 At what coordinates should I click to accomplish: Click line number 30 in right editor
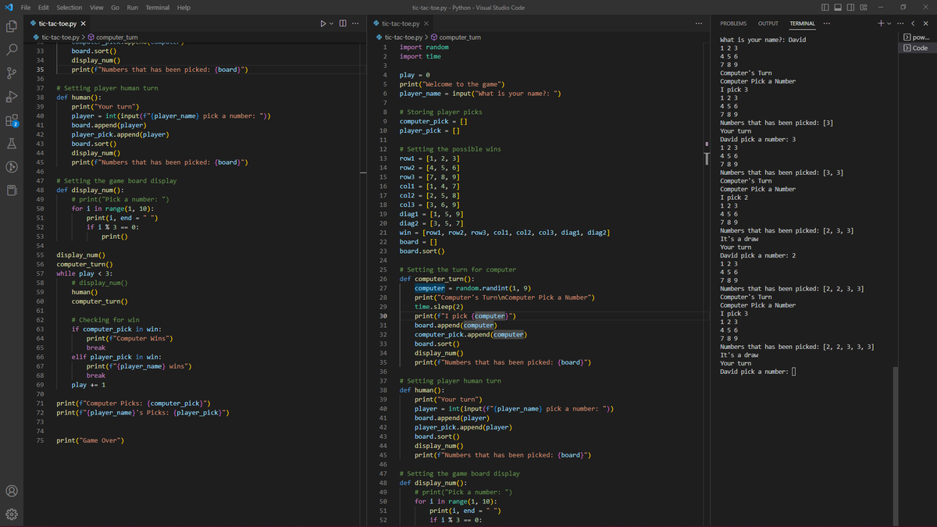[x=383, y=315]
